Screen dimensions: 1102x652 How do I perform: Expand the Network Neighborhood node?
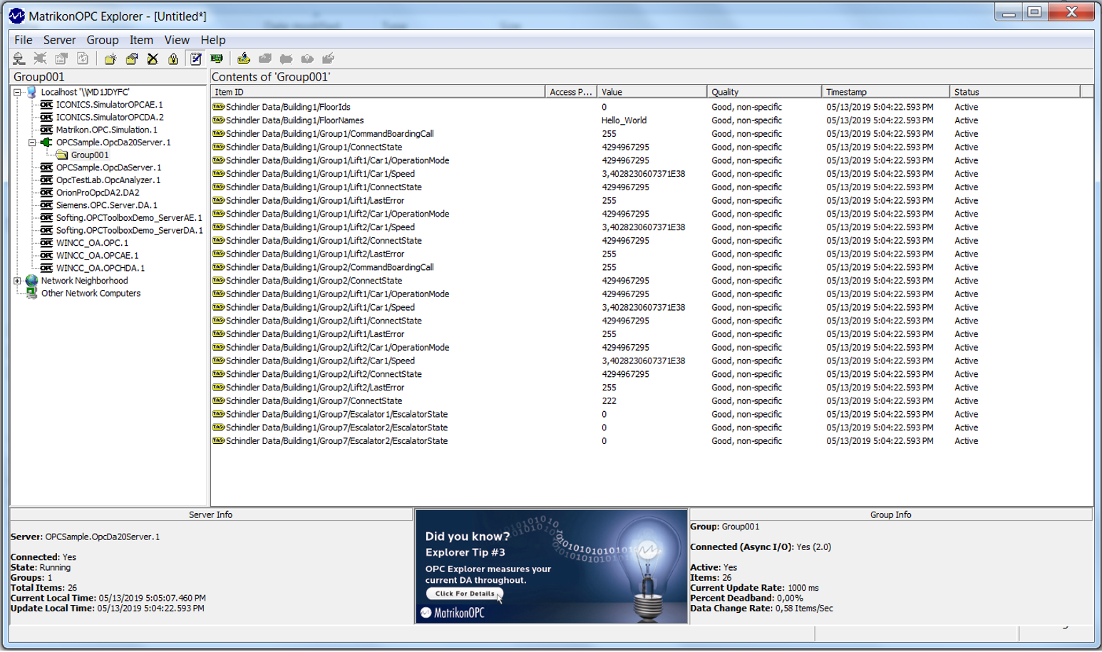point(17,281)
